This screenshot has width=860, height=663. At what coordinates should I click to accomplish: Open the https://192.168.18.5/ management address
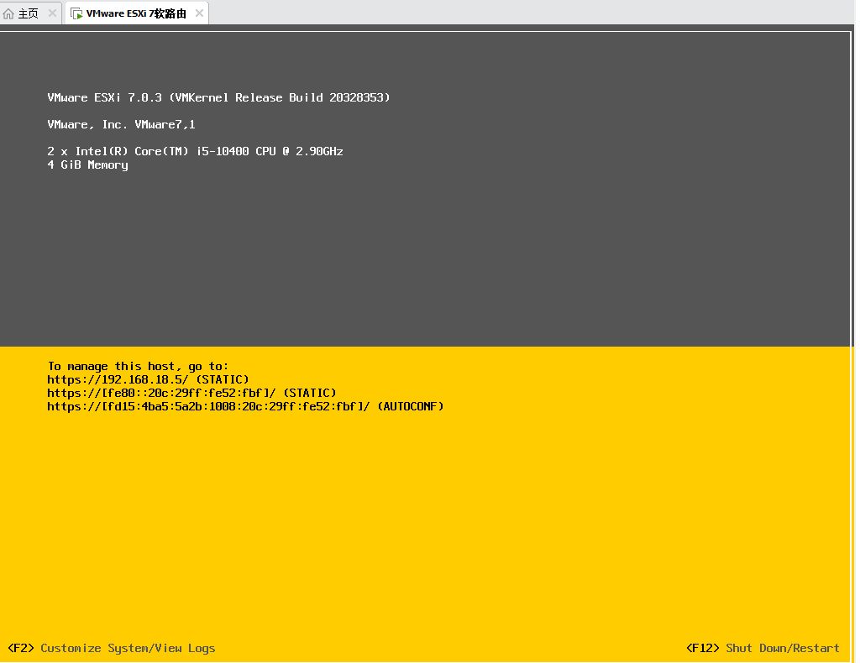(118, 379)
